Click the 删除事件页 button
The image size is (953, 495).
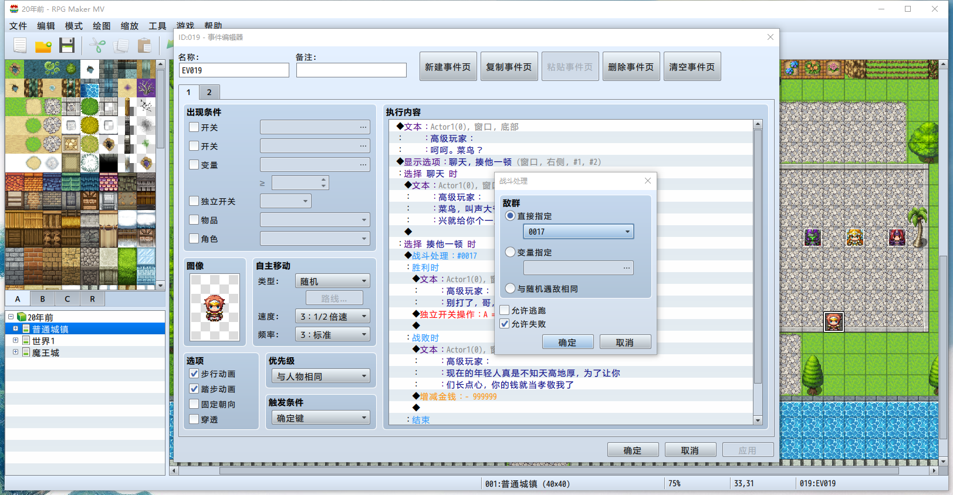coord(631,67)
